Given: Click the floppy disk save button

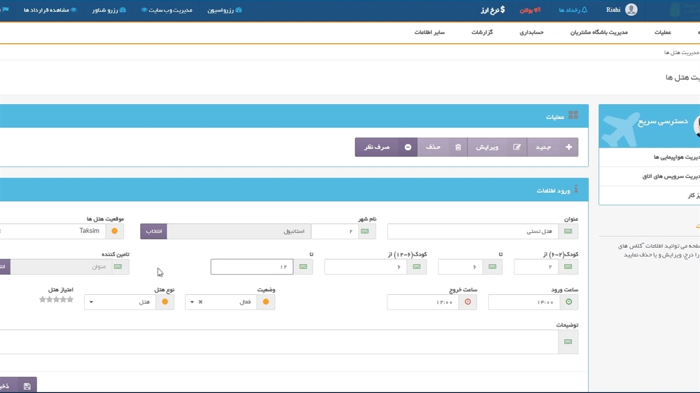Looking at the screenshot, I should point(27,386).
